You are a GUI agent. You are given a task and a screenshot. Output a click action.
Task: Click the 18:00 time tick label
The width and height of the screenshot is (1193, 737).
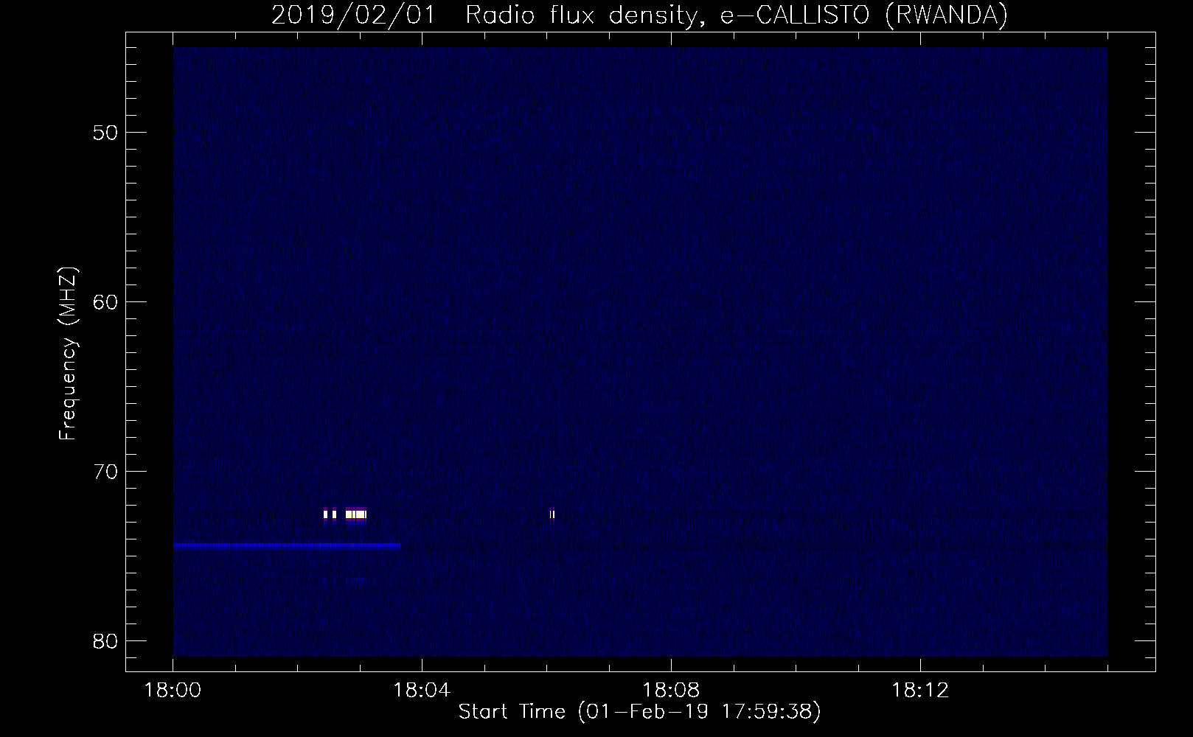173,691
